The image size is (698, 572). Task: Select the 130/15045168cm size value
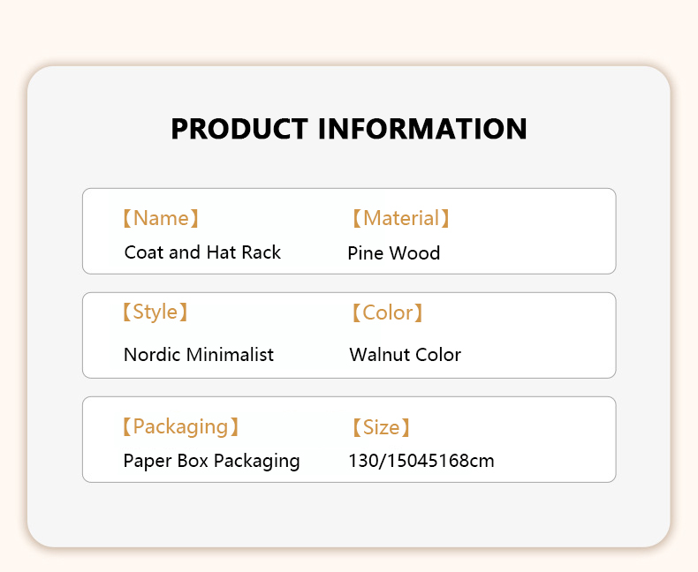click(421, 461)
